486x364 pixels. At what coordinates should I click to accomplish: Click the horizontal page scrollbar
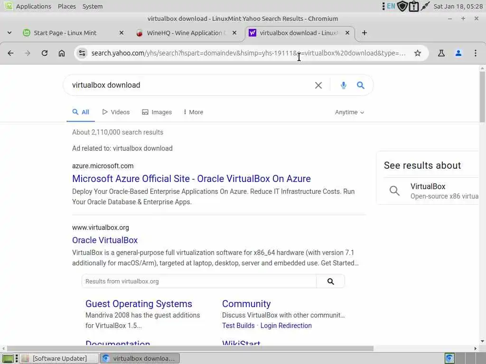[190, 348]
